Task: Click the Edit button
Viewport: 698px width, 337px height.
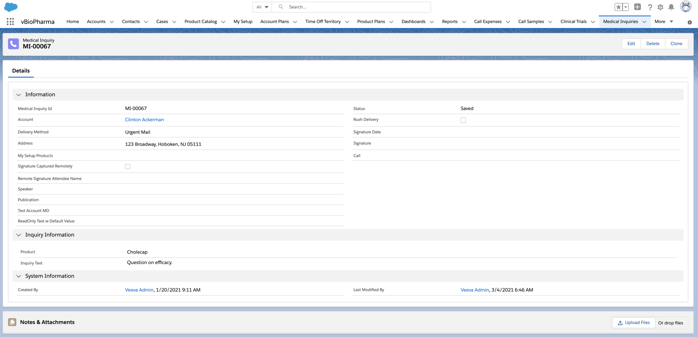Action: (x=631, y=44)
